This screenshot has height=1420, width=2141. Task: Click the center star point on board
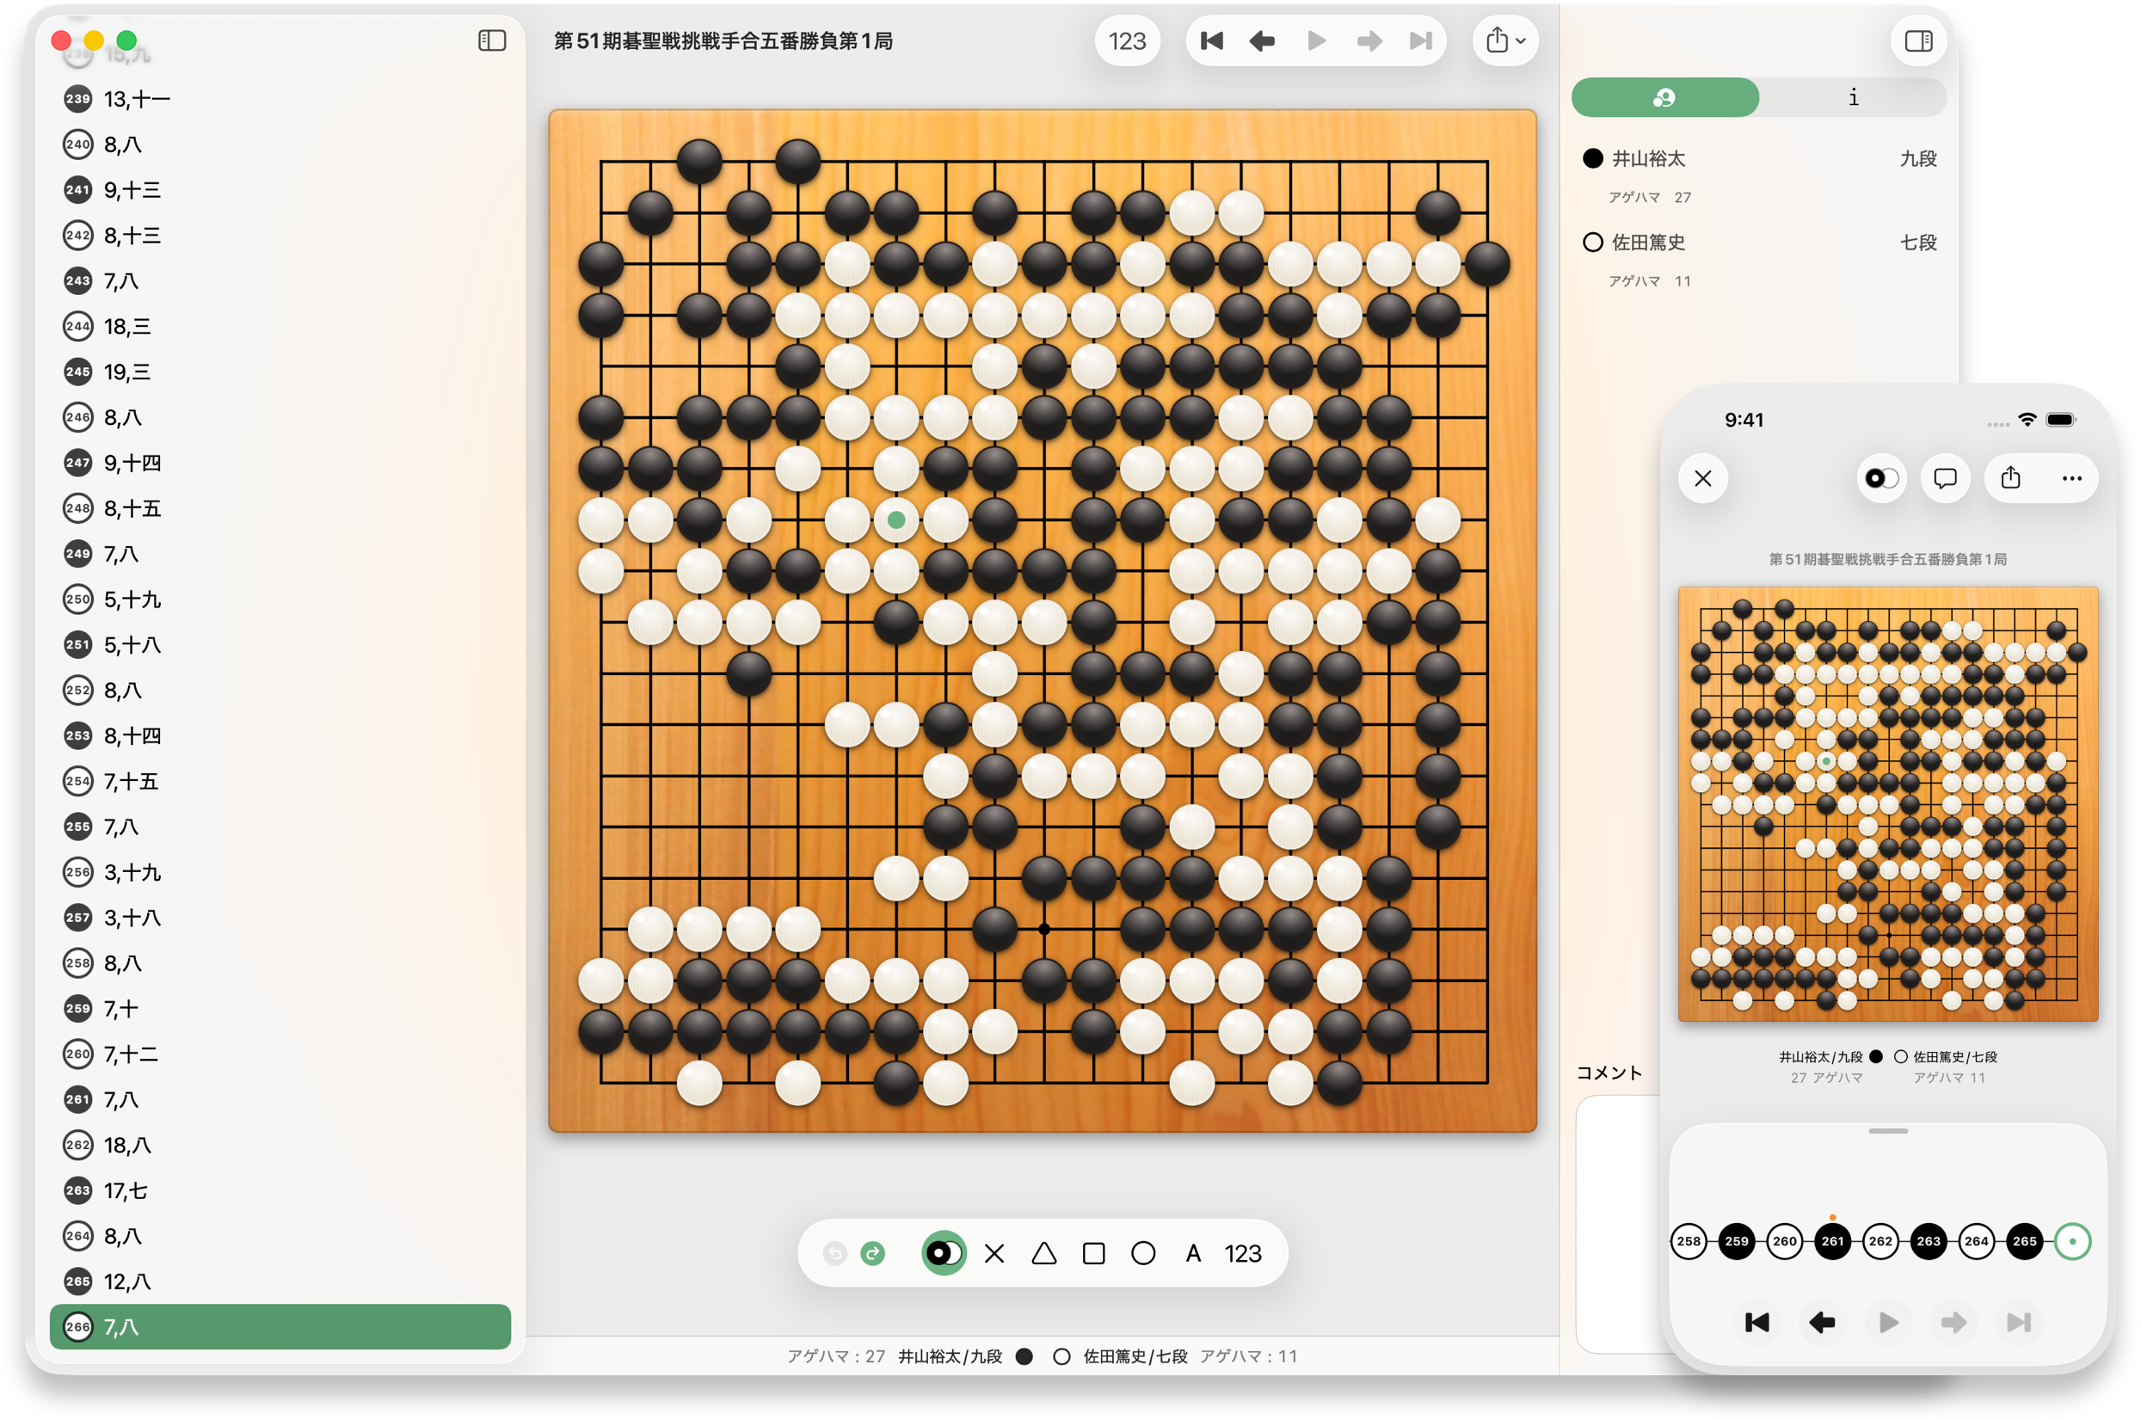(1044, 929)
